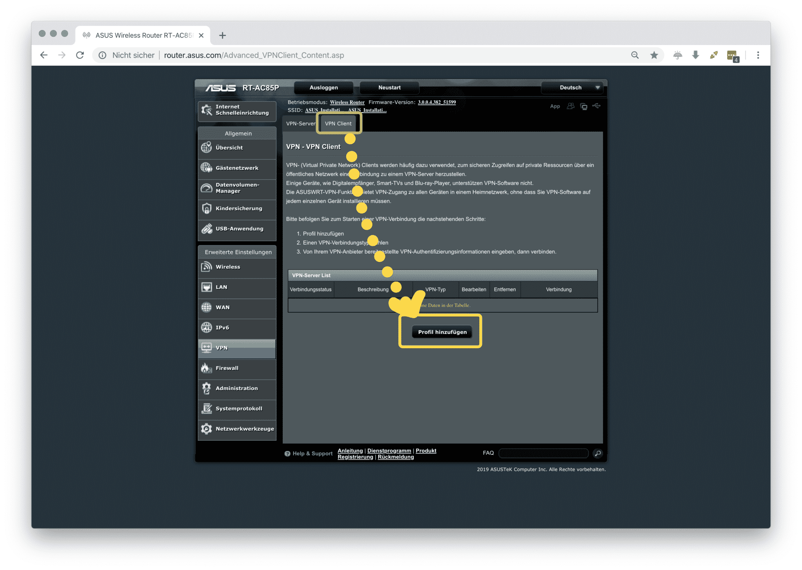Image resolution: width=802 pixels, height=570 pixels.
Task: Click the Beschreibung column header
Action: tap(373, 290)
